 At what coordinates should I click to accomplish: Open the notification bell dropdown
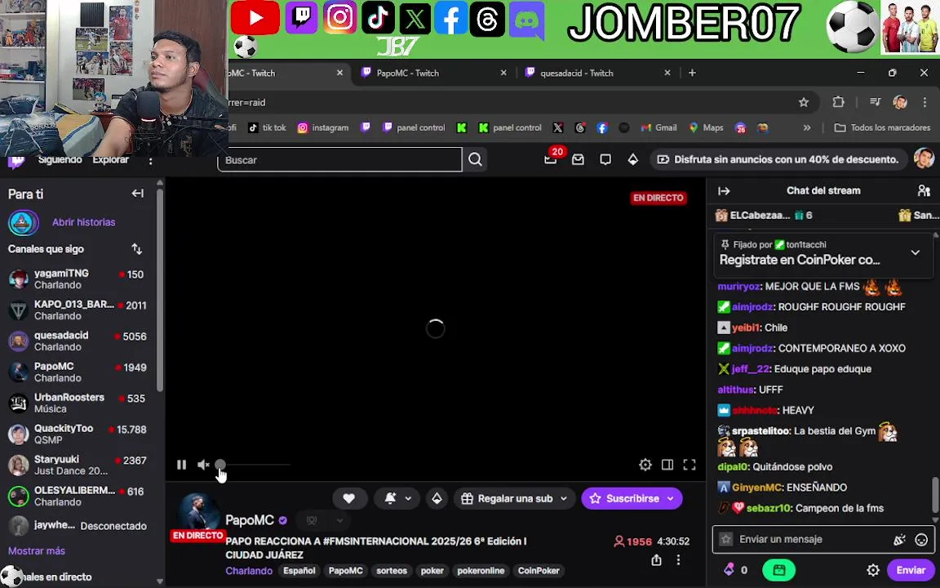coord(398,498)
